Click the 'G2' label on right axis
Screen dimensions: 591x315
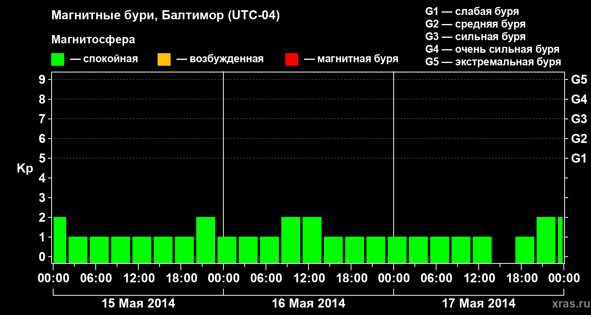(x=579, y=139)
